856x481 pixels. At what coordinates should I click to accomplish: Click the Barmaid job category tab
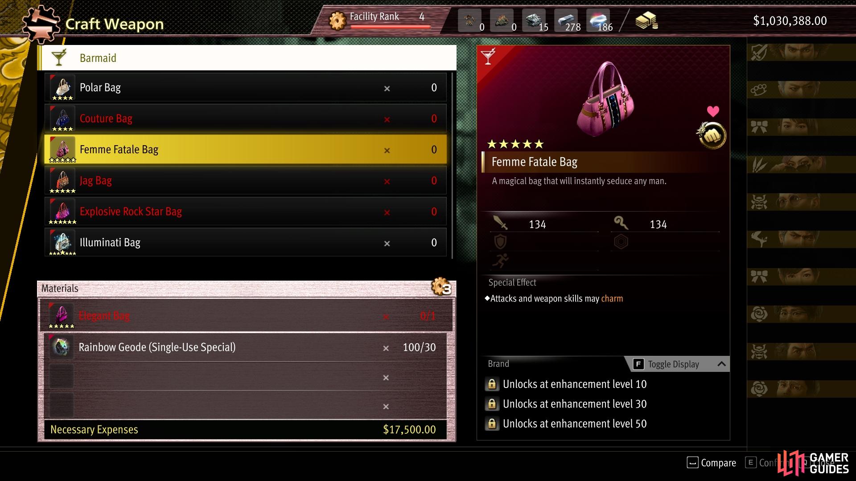(247, 58)
